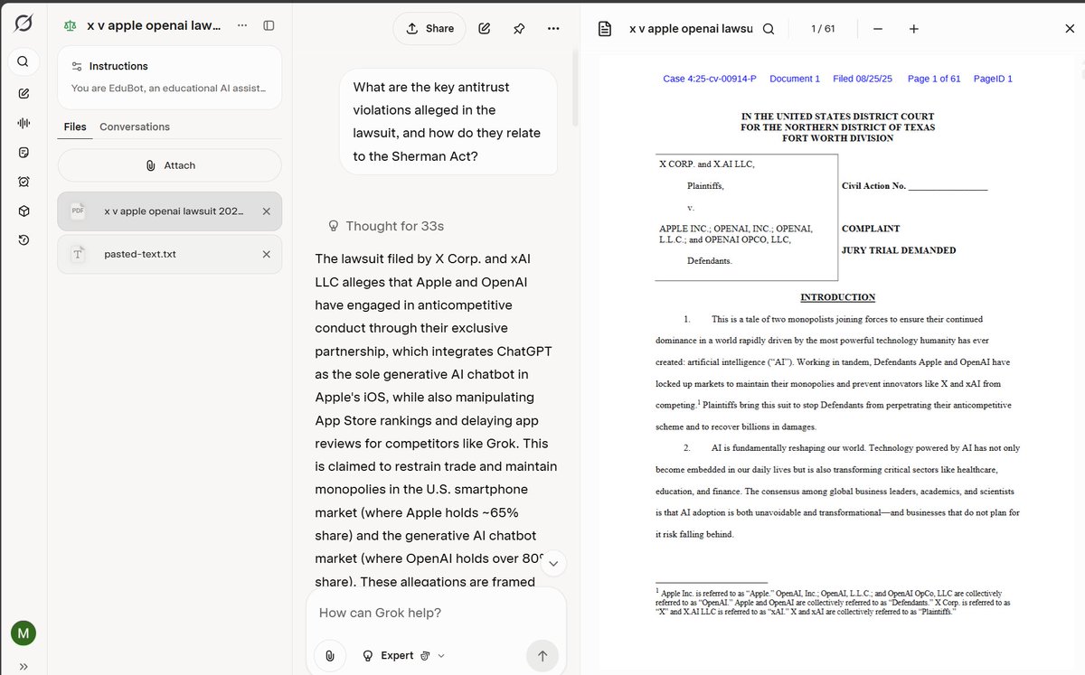
Task: Start a new chat from sidebar
Action: point(24,93)
